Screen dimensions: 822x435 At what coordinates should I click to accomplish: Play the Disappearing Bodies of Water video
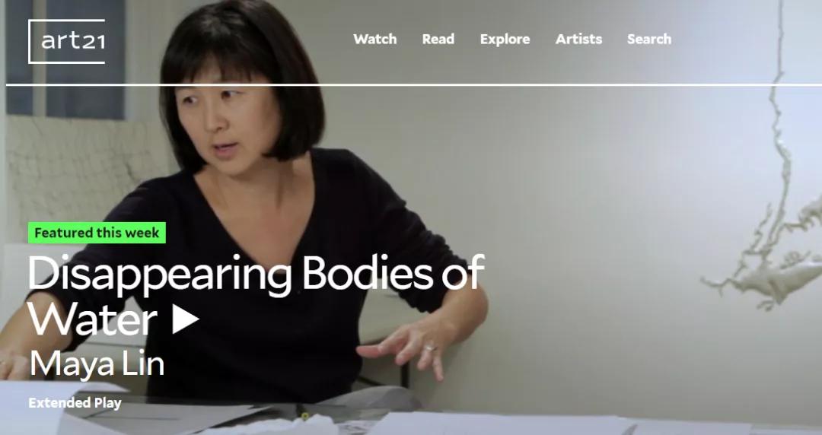pyautogui.click(x=186, y=319)
